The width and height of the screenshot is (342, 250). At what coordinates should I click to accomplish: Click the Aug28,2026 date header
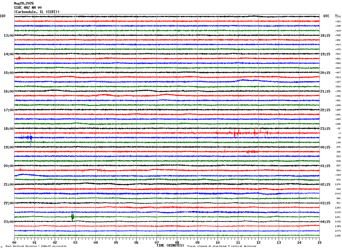click(x=24, y=3)
